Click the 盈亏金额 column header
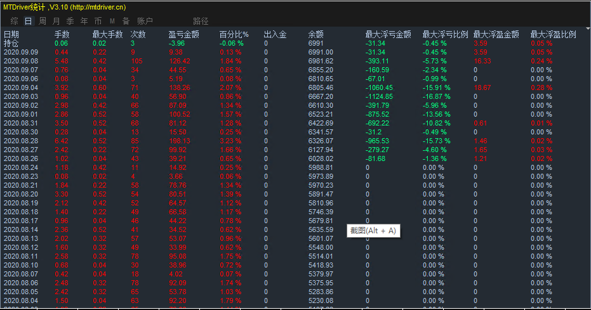Image resolution: width=591 pixels, height=310 pixels. (184, 34)
